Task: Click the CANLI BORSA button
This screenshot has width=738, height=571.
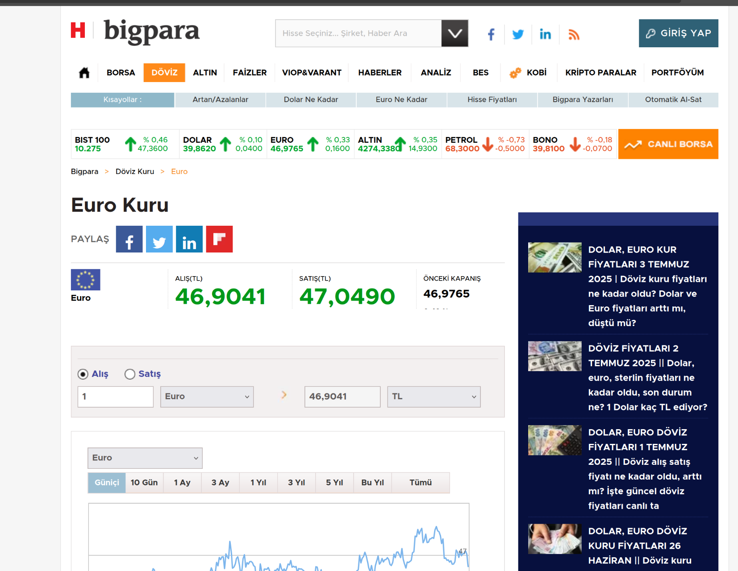Action: pyautogui.click(x=668, y=144)
